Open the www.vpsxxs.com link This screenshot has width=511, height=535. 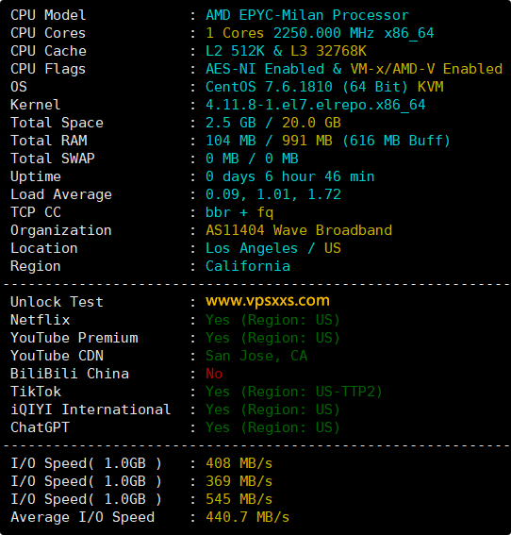pyautogui.click(x=268, y=301)
